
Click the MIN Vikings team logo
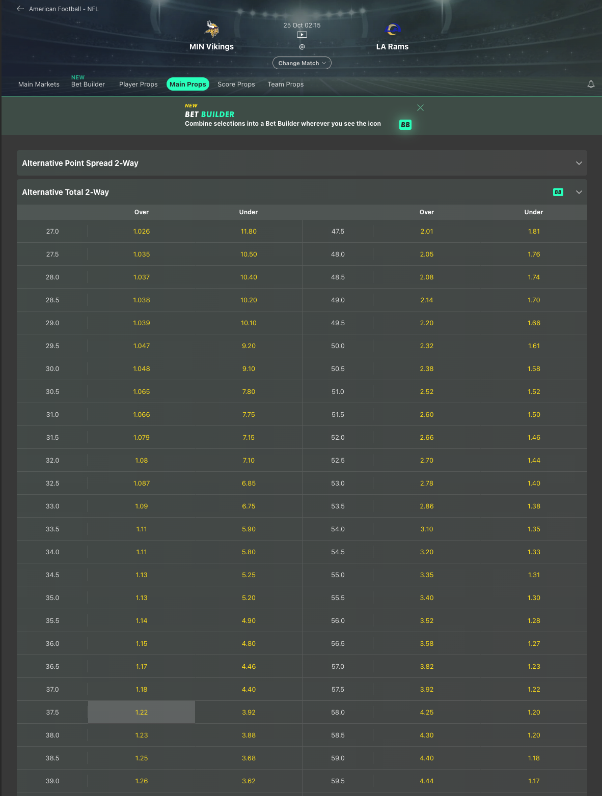point(212,30)
